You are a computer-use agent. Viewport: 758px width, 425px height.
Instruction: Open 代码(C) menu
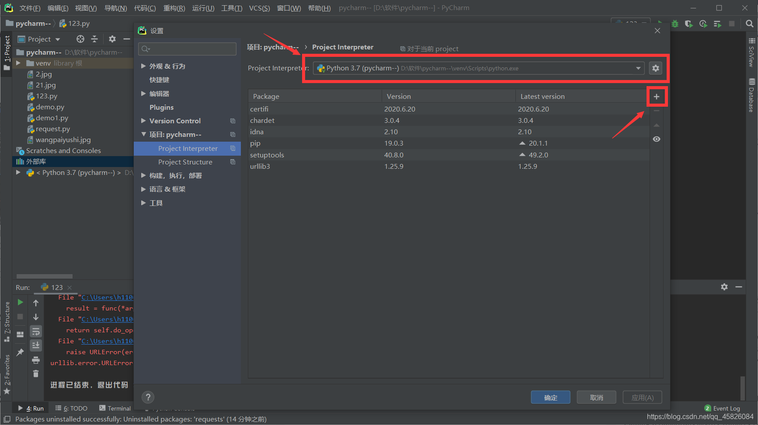tap(145, 8)
